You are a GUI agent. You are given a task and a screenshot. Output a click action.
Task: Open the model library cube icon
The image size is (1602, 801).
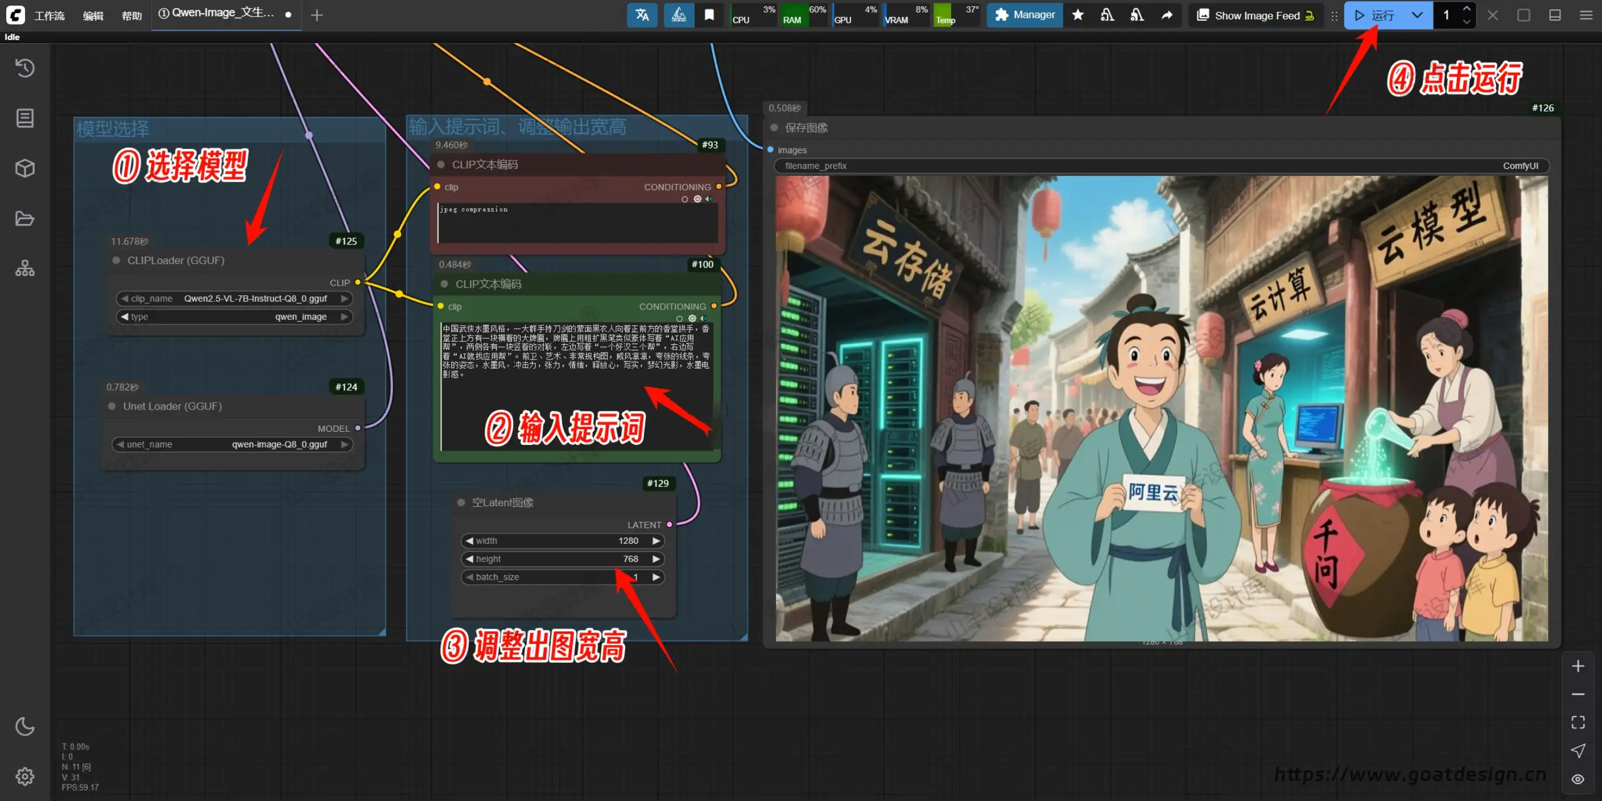pyautogui.click(x=25, y=168)
